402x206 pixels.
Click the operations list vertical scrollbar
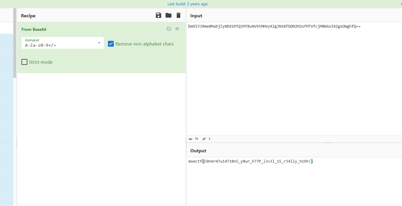pyautogui.click(x=15, y=44)
